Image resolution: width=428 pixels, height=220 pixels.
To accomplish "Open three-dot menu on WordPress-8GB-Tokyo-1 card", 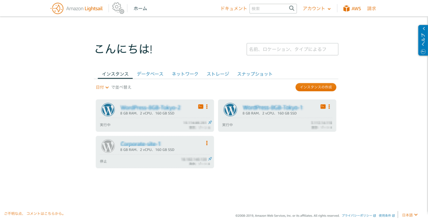I will click(x=329, y=107).
